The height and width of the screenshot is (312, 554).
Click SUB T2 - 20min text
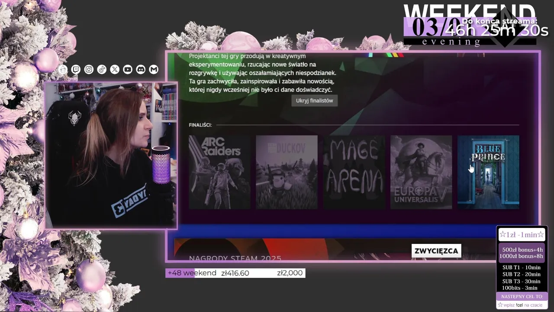click(522, 274)
